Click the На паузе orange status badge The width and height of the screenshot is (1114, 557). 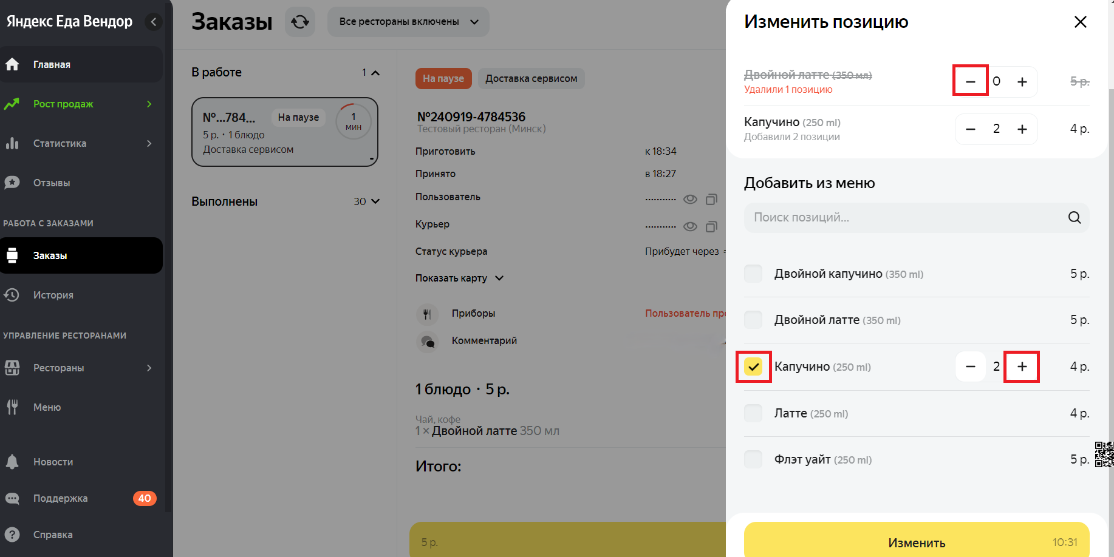tap(443, 78)
